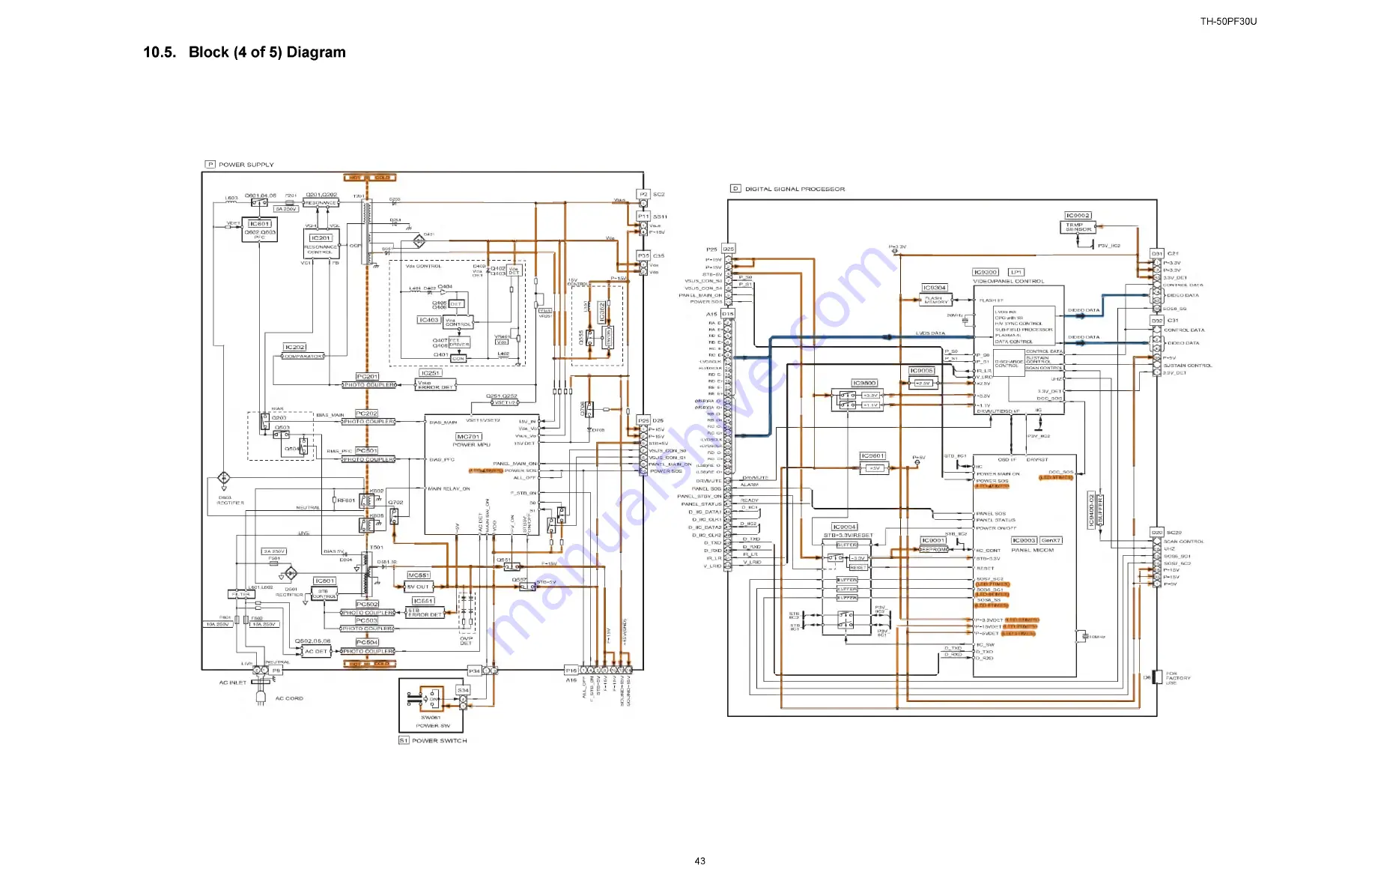Click the PC201 photo coupler label
Screen dimensions: 1375x890
pos(368,377)
